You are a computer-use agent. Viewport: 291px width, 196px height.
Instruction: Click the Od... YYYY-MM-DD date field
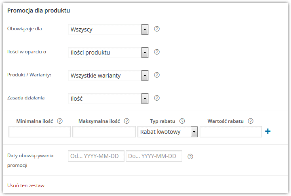(x=96, y=156)
